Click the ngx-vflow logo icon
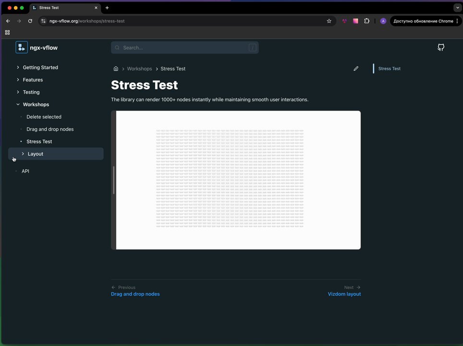The height and width of the screenshot is (346, 463). point(22,47)
